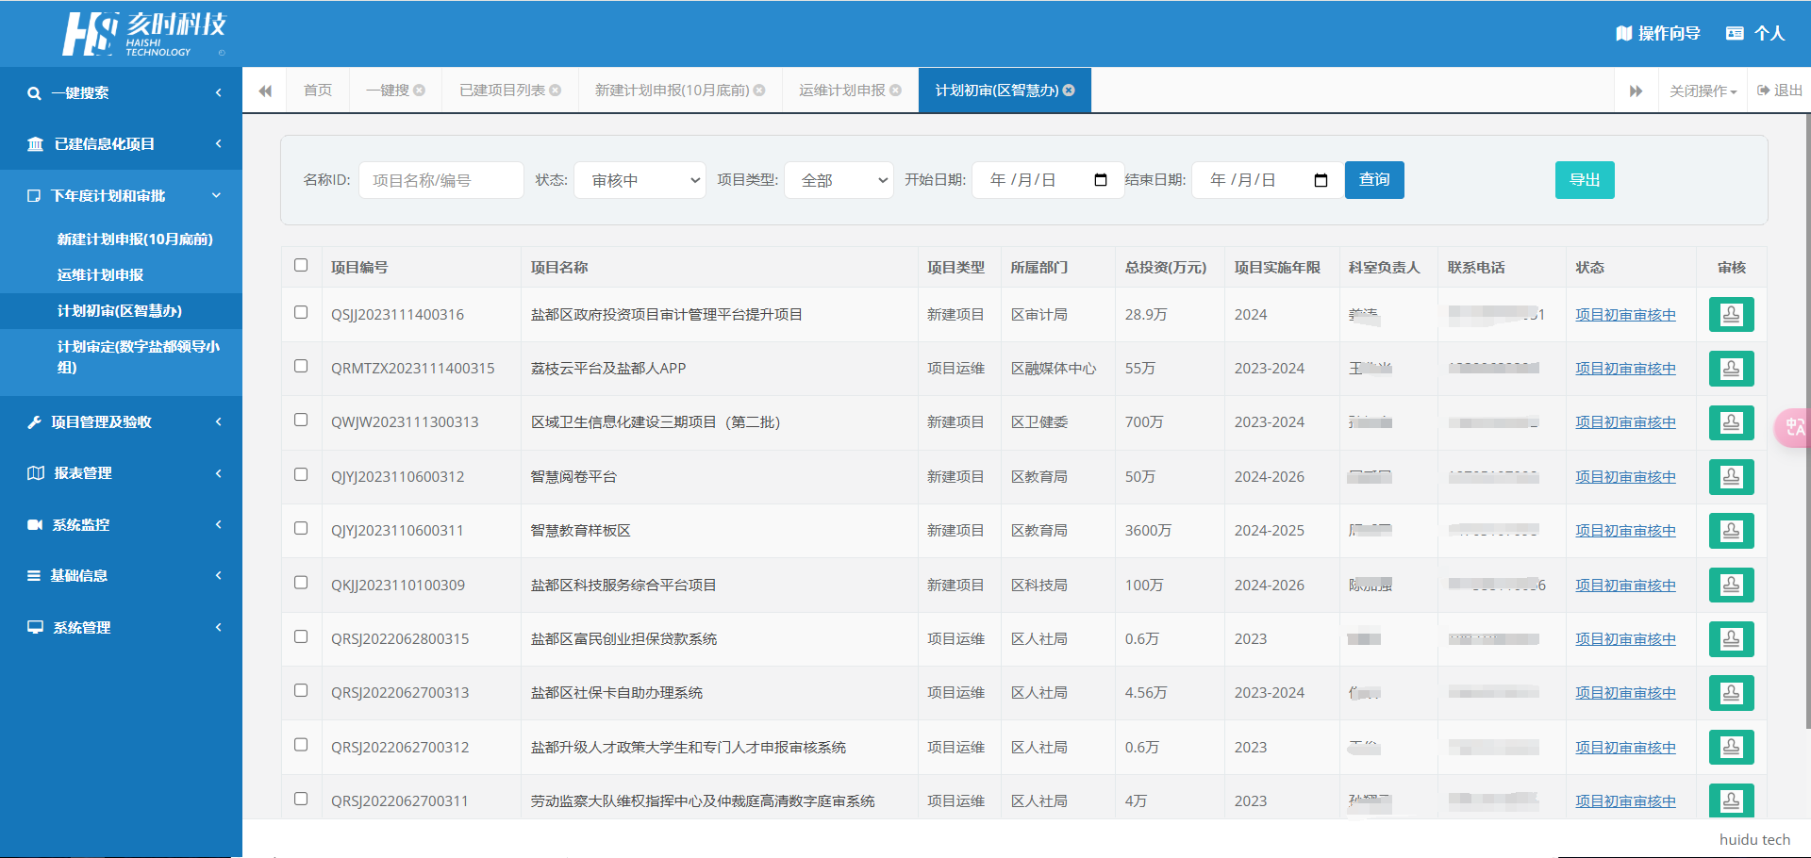
Task: Check the QRMTZX2023111400315 row checkbox
Action: pyautogui.click(x=301, y=366)
